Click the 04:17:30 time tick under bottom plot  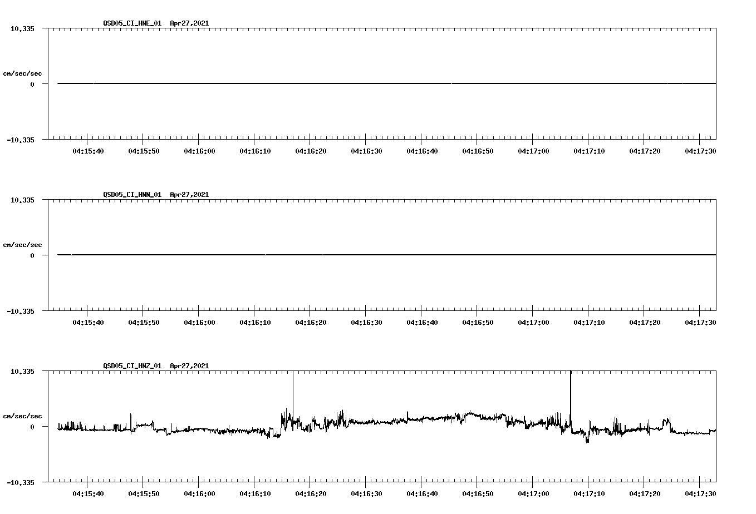pos(700,492)
